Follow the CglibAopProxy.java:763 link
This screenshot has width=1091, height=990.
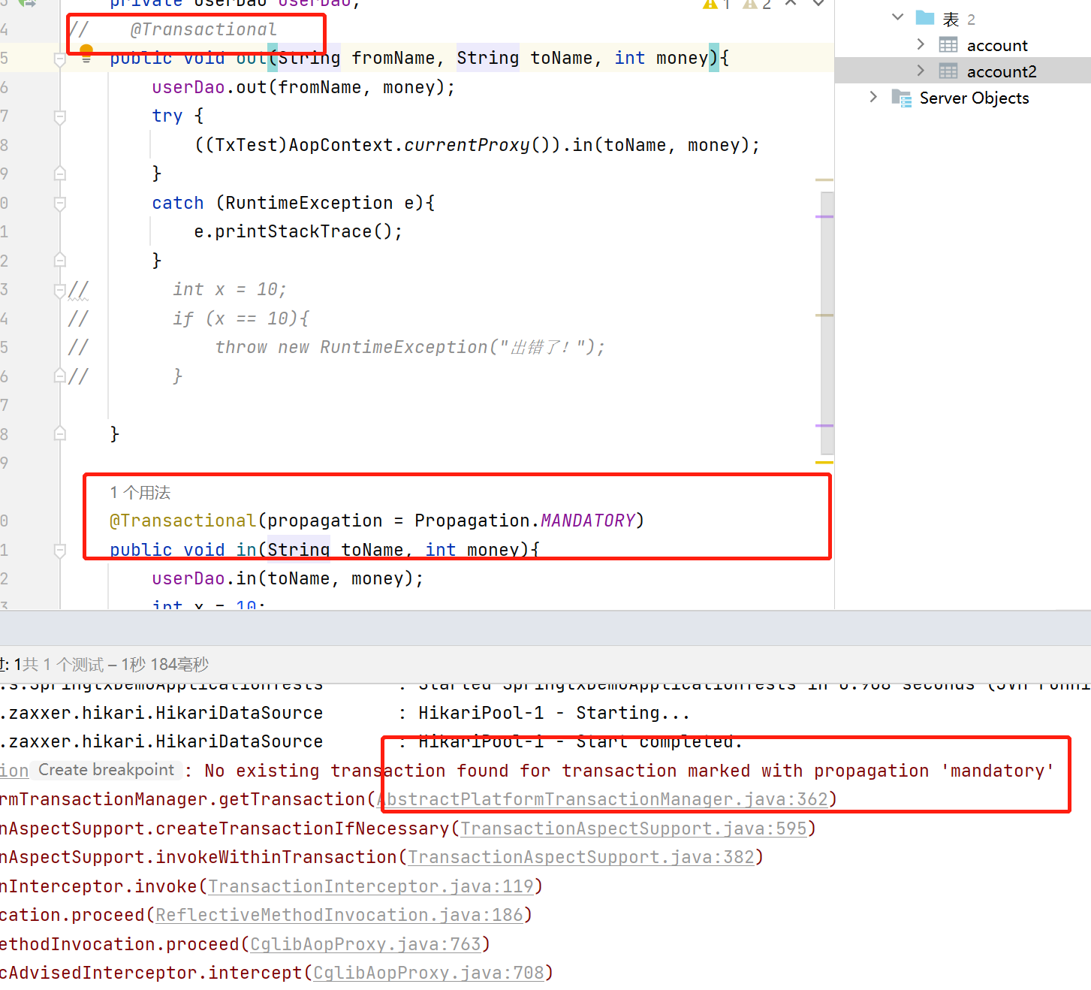366,944
